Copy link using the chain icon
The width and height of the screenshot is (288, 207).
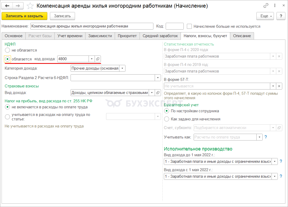[x=266, y=6]
